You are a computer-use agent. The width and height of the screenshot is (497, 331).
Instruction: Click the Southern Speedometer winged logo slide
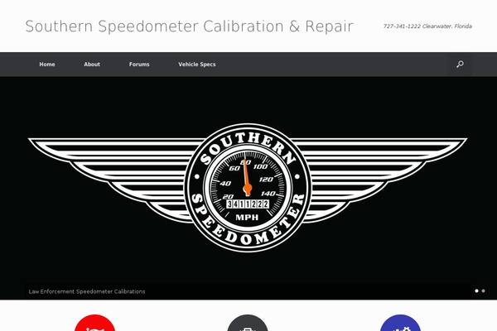(248, 188)
